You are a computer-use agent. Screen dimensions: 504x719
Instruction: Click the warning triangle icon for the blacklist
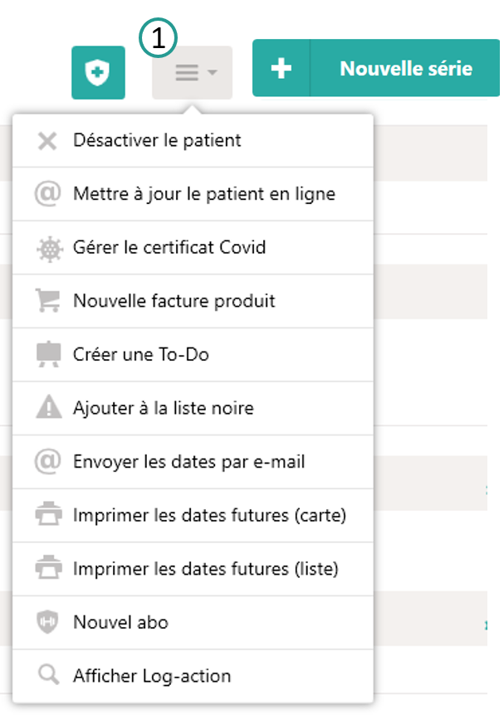coord(47,408)
